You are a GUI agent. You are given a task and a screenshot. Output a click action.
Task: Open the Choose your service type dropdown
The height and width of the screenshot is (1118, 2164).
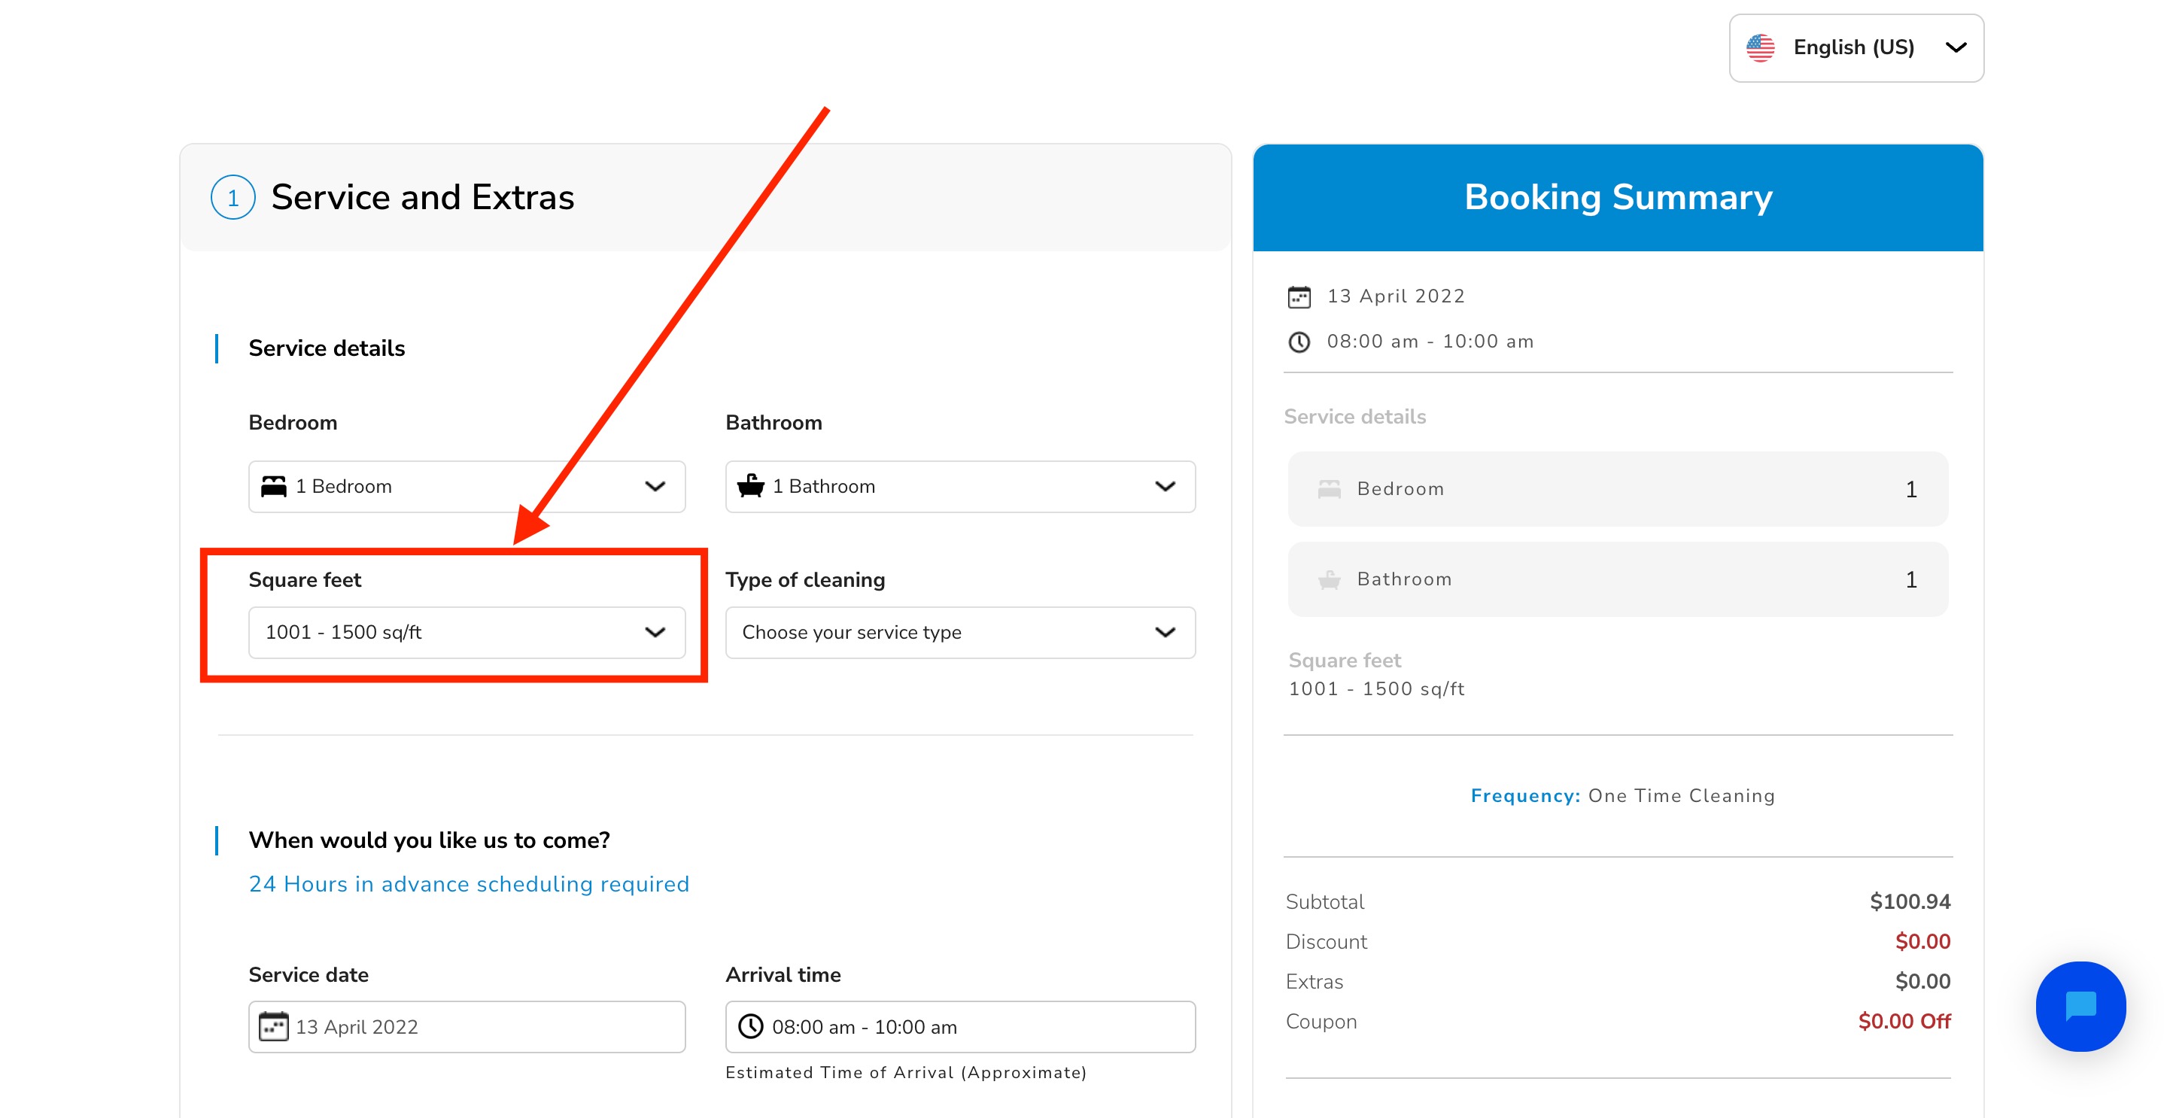[959, 633]
